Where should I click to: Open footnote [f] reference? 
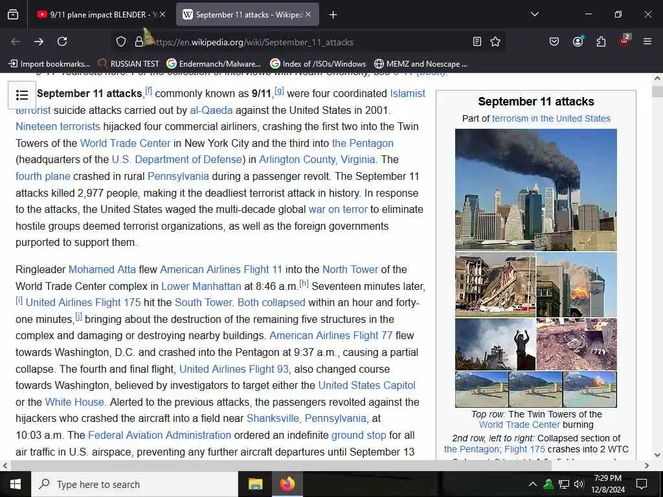pos(148,91)
